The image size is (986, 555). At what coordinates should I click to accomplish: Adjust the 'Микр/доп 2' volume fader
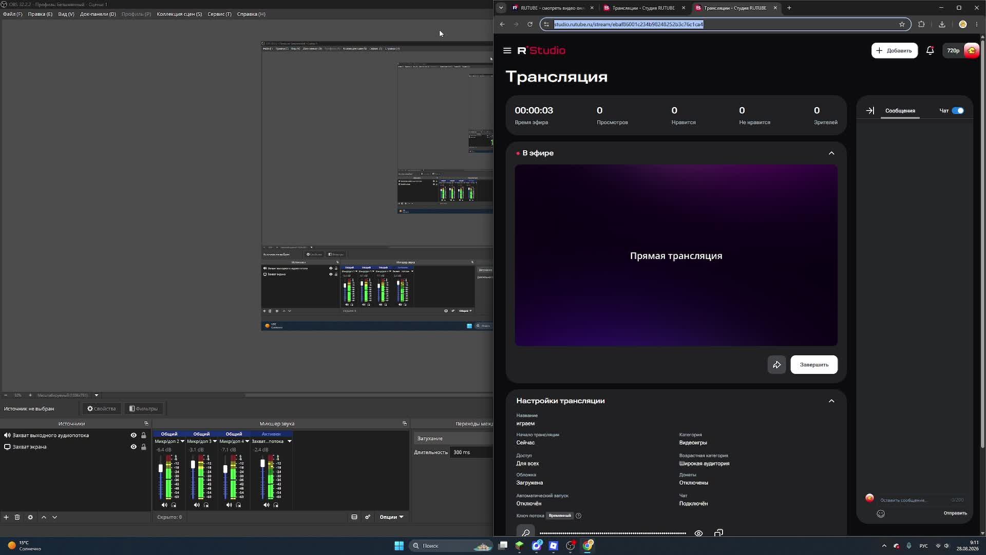coord(161,468)
